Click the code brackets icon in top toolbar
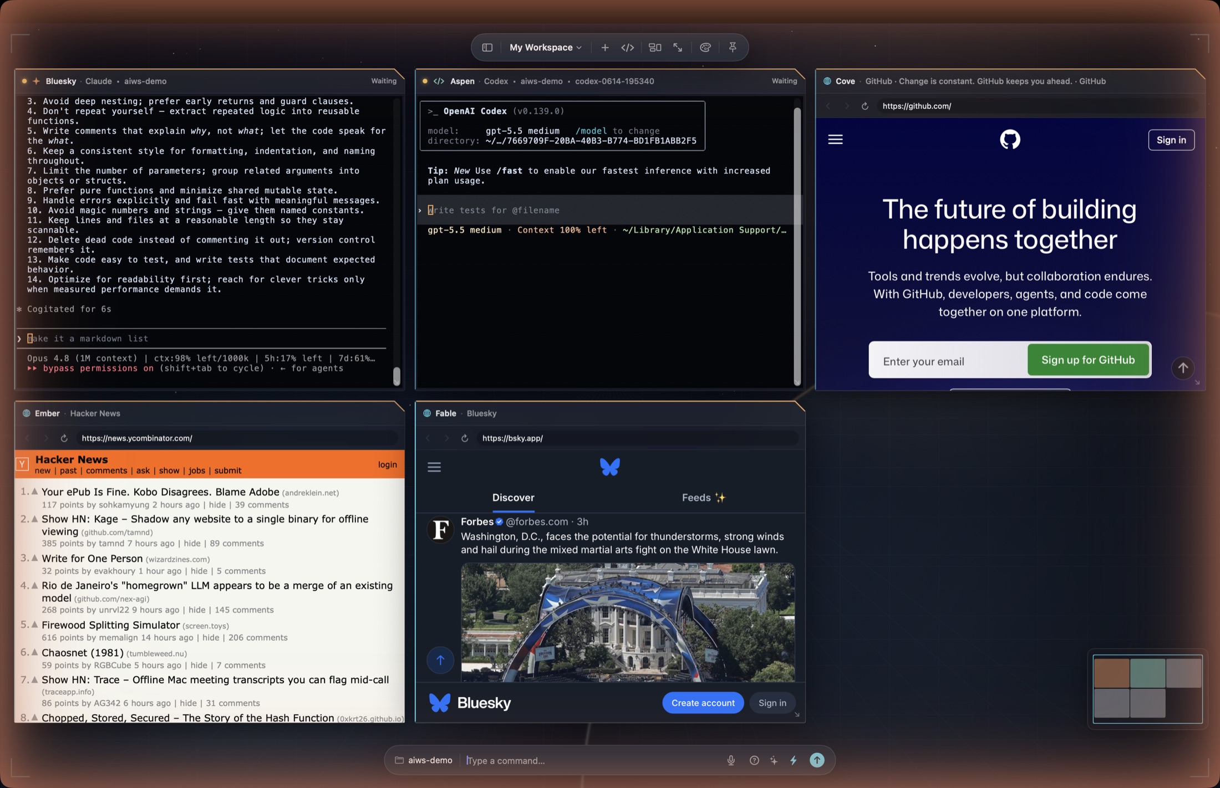The height and width of the screenshot is (788, 1220). 627,48
